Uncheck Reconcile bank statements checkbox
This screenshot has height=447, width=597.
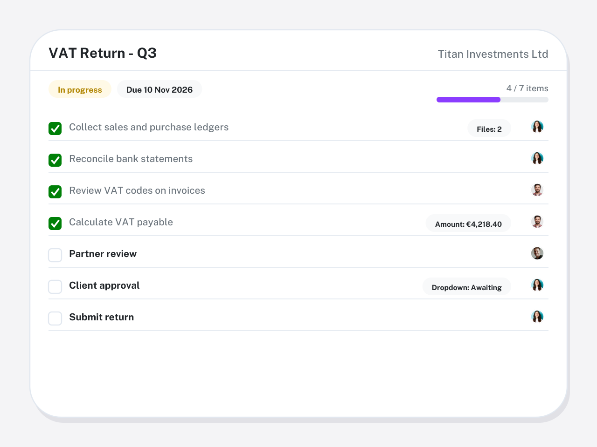[x=55, y=160]
